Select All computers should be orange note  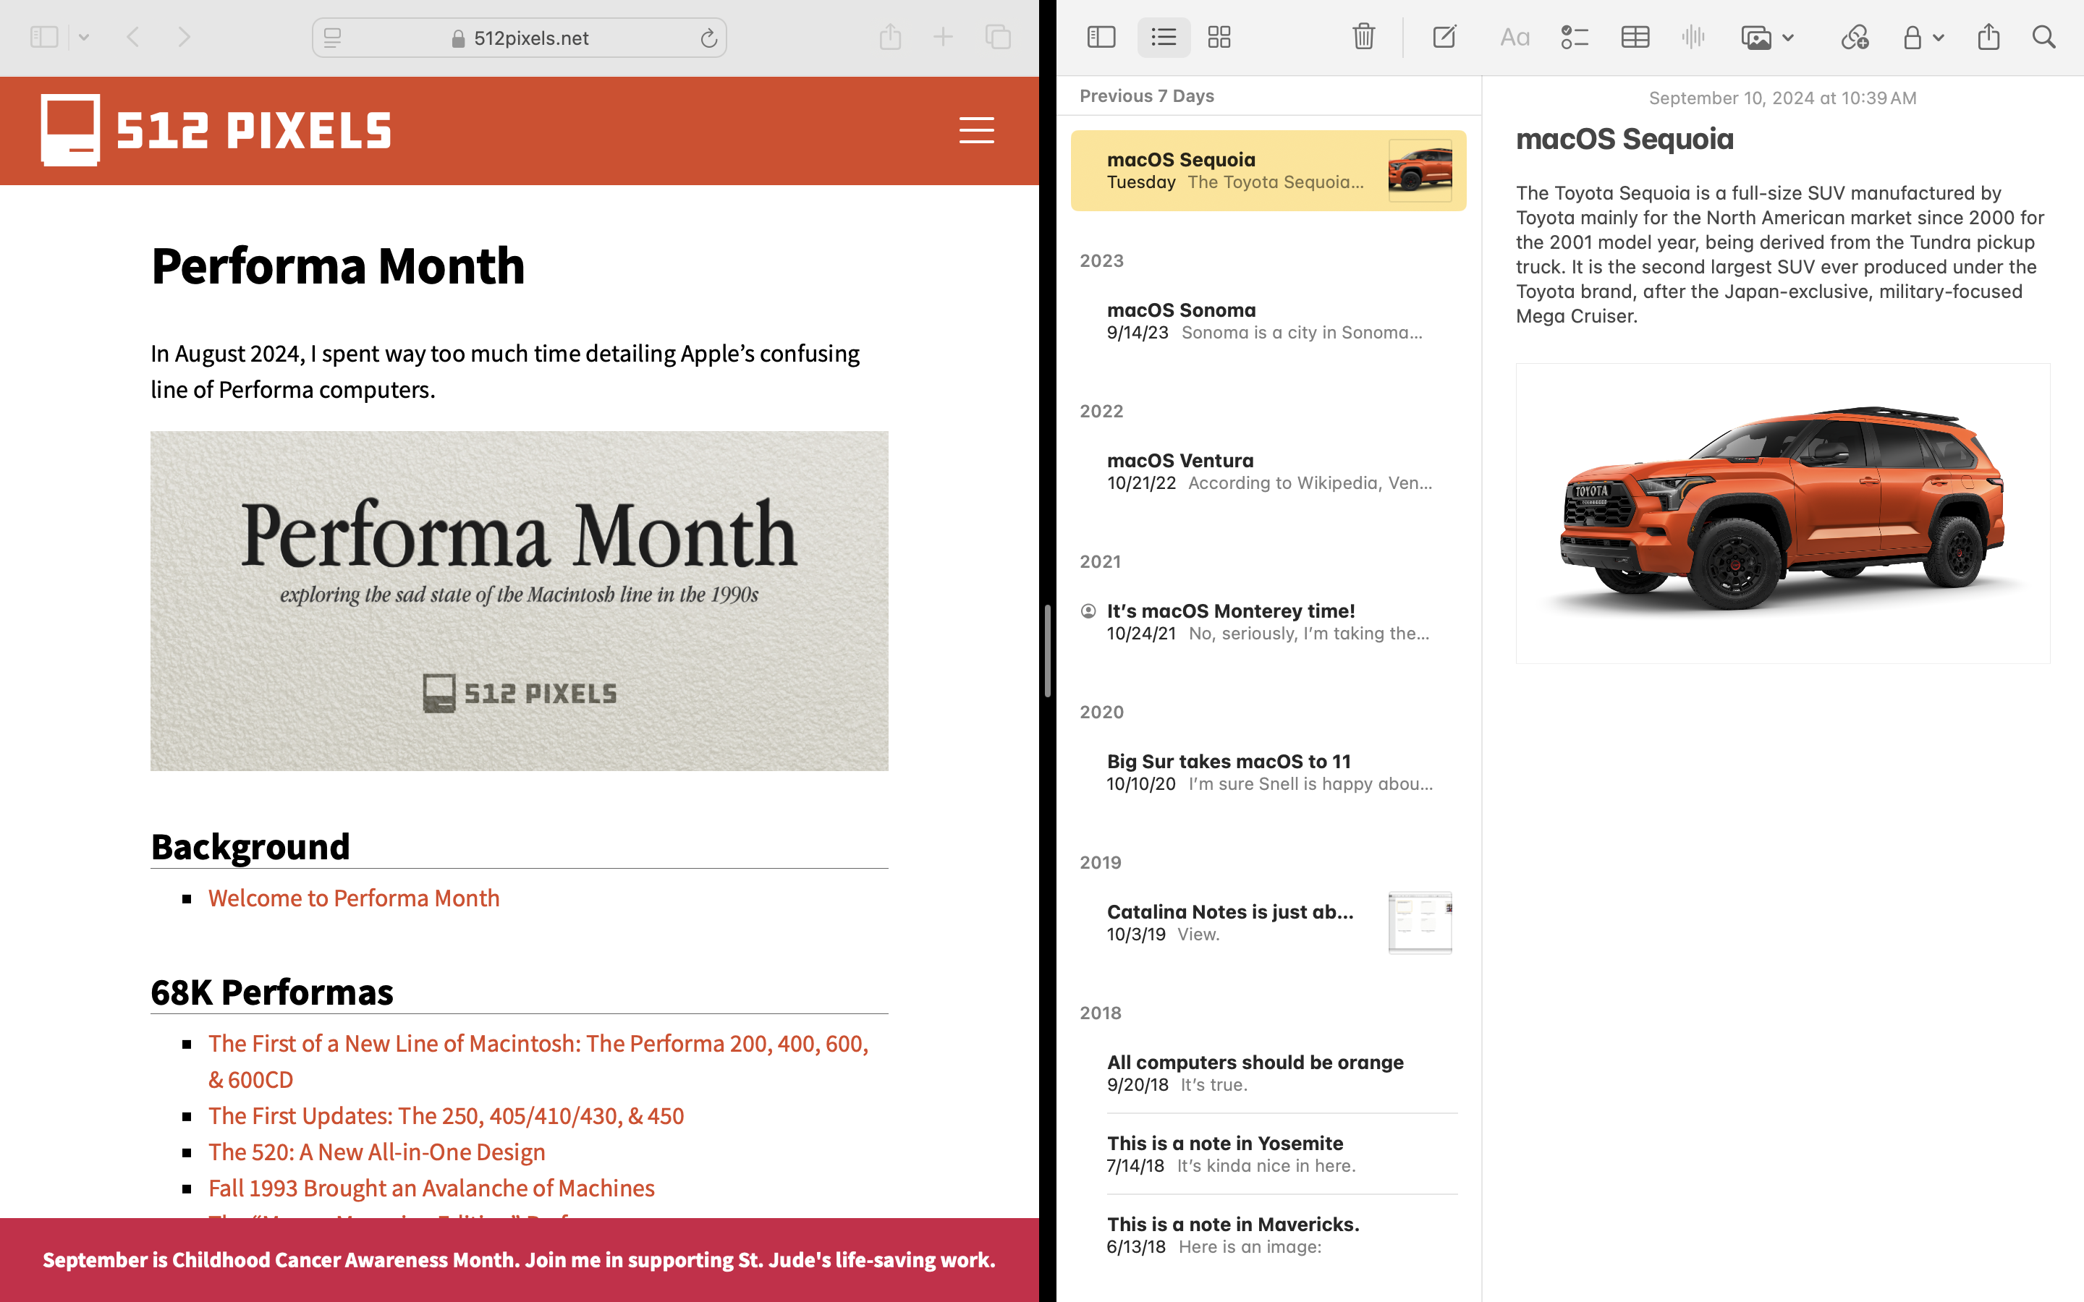pyautogui.click(x=1268, y=1073)
